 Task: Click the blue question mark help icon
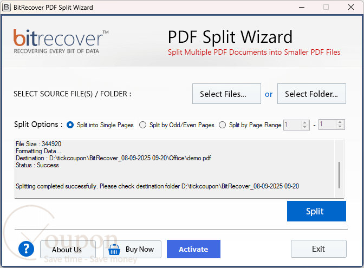pos(26,249)
